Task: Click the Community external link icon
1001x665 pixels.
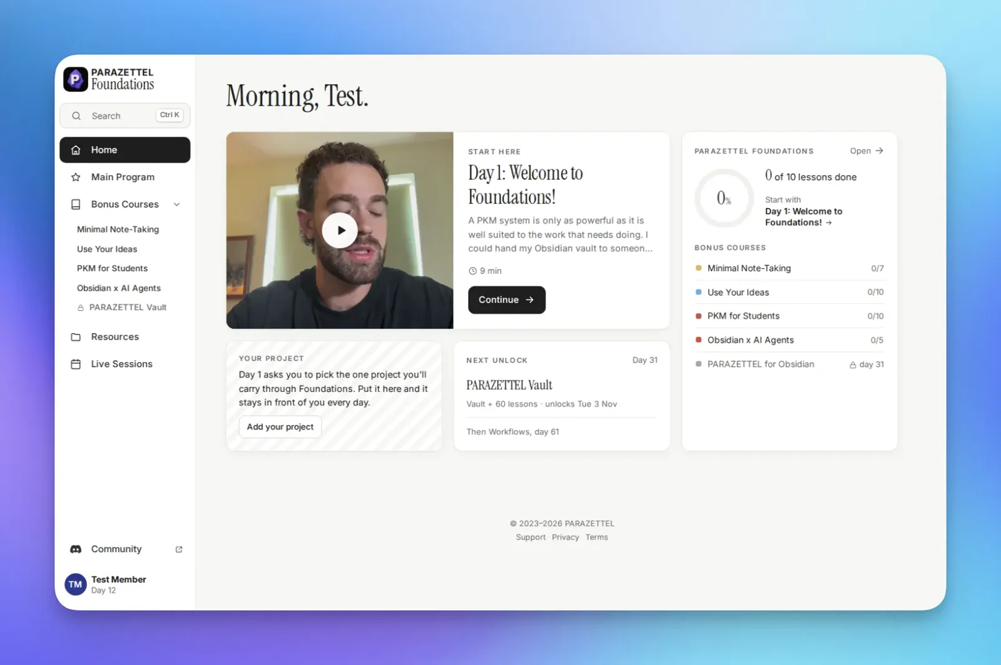Action: (179, 549)
